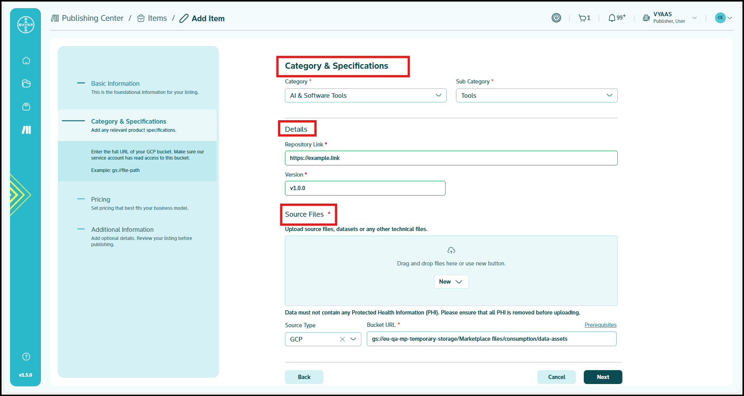Viewport: 744px width, 396px height.
Task: Open the help question mark icon
Action: coord(26,357)
